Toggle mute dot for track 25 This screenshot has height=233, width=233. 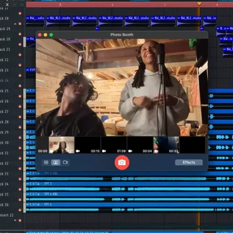20,96
